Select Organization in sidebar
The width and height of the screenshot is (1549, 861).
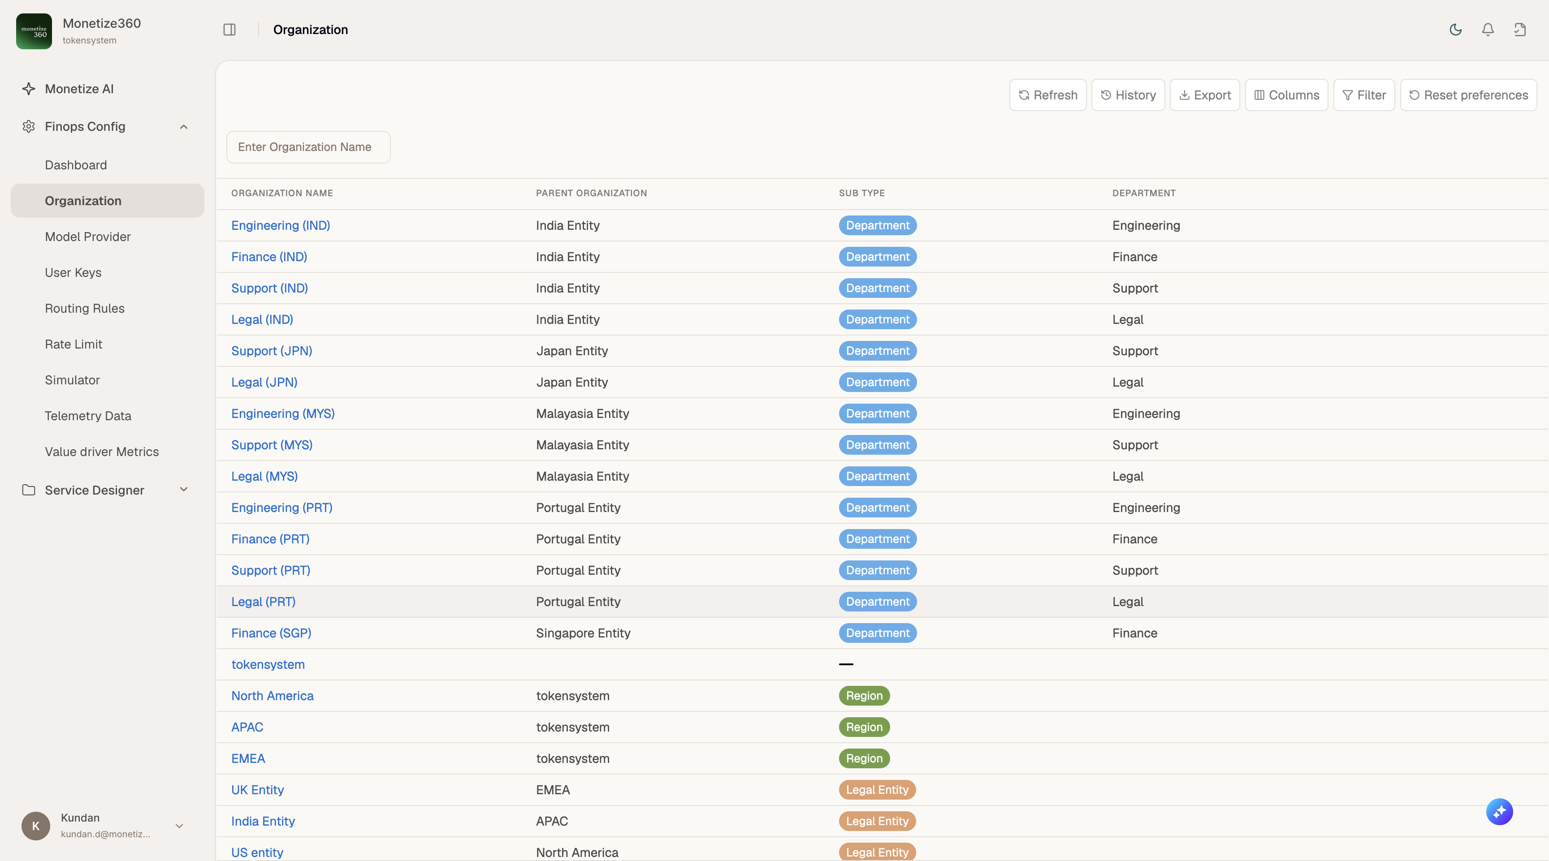click(x=108, y=201)
